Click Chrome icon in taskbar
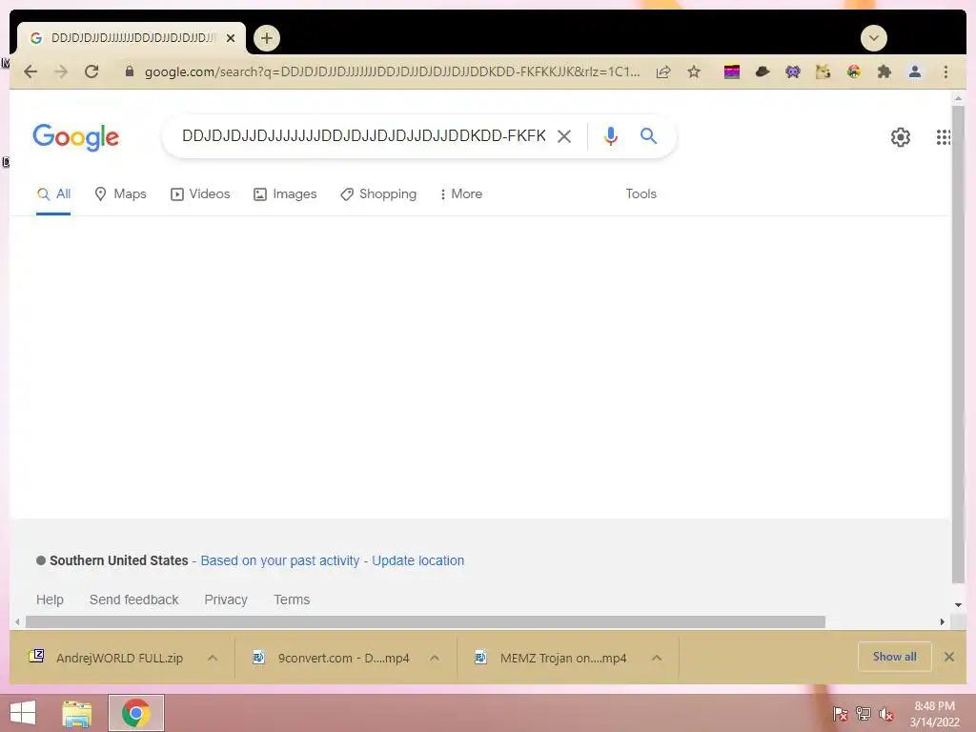This screenshot has width=976, height=732. pyautogui.click(x=135, y=713)
